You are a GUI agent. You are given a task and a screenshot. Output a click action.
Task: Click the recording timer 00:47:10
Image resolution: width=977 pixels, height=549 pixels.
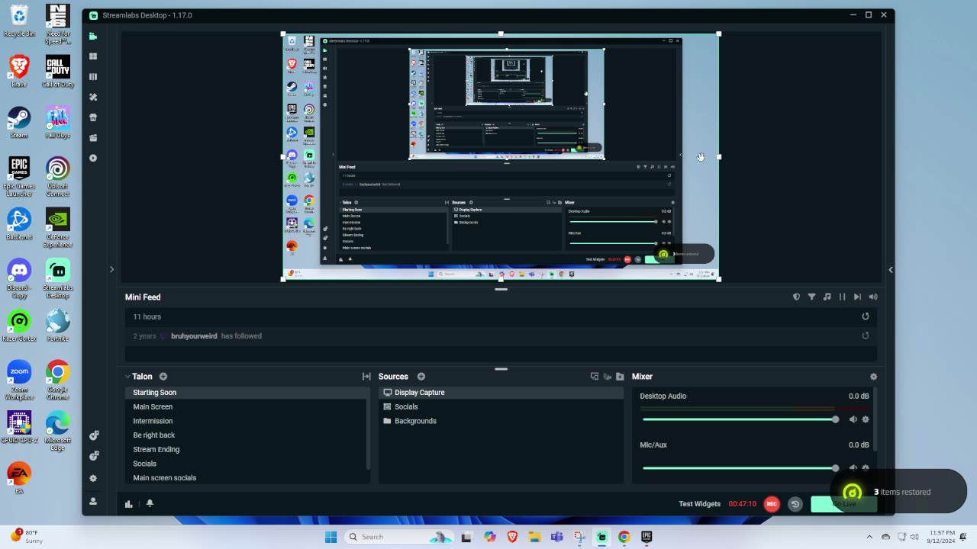pyautogui.click(x=742, y=504)
